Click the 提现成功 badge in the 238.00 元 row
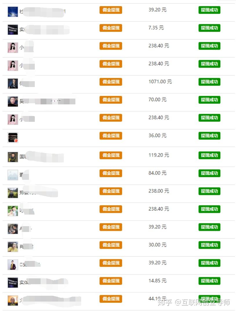The width and height of the screenshot is (236, 312). (209, 191)
